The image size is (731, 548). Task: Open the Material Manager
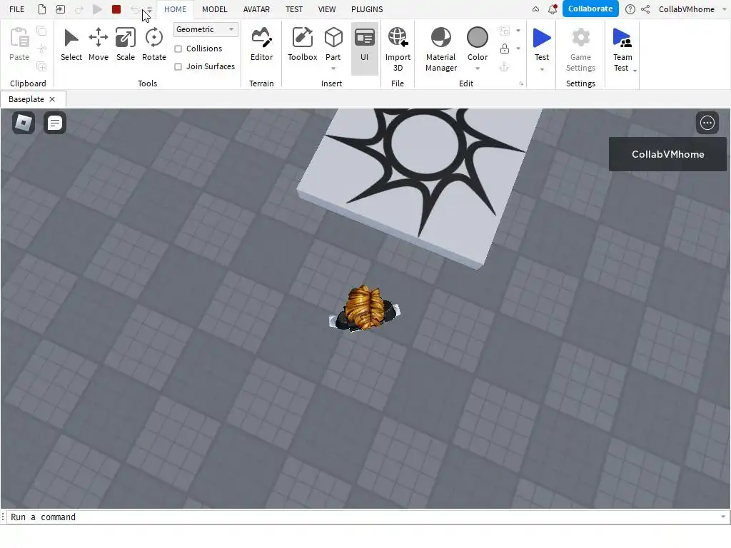440,49
